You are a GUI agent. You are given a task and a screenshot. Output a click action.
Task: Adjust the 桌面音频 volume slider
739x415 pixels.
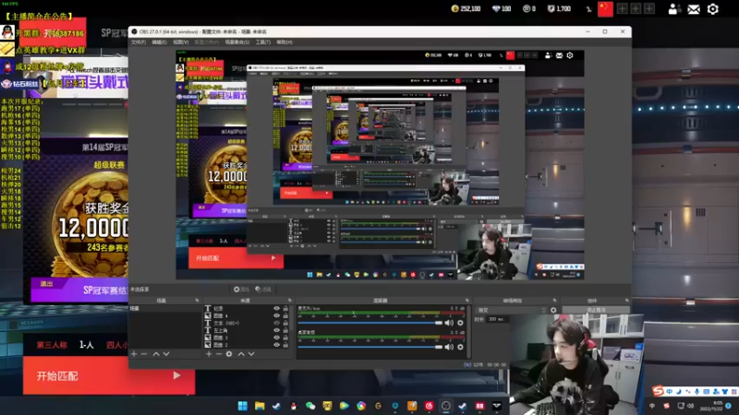tap(370, 347)
